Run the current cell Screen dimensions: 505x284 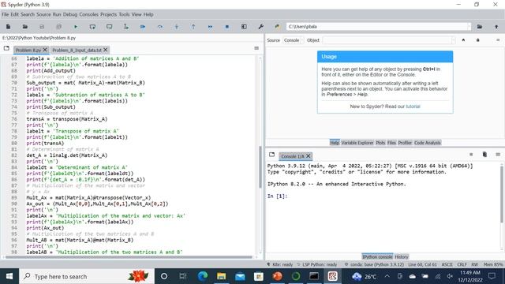pos(92,27)
